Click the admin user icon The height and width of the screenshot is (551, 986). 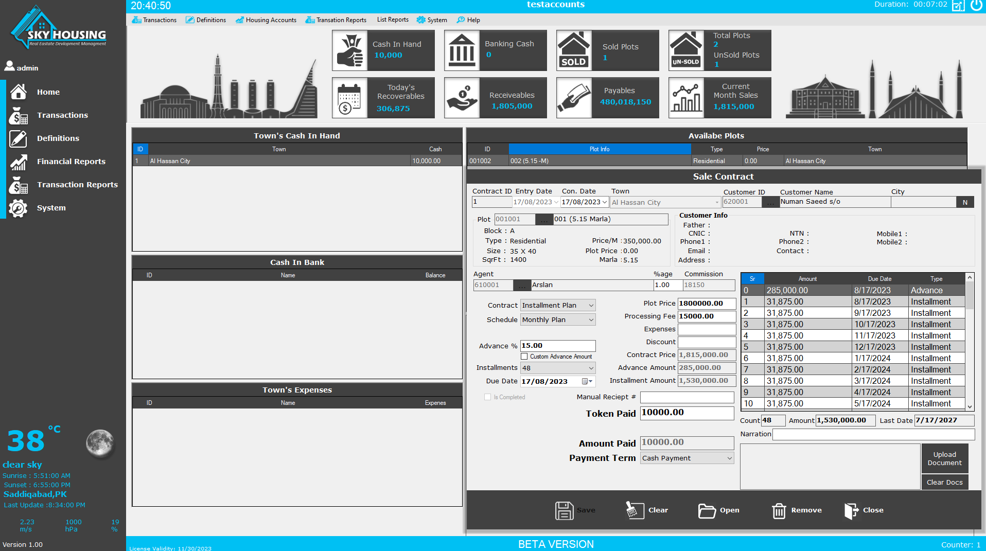click(9, 66)
